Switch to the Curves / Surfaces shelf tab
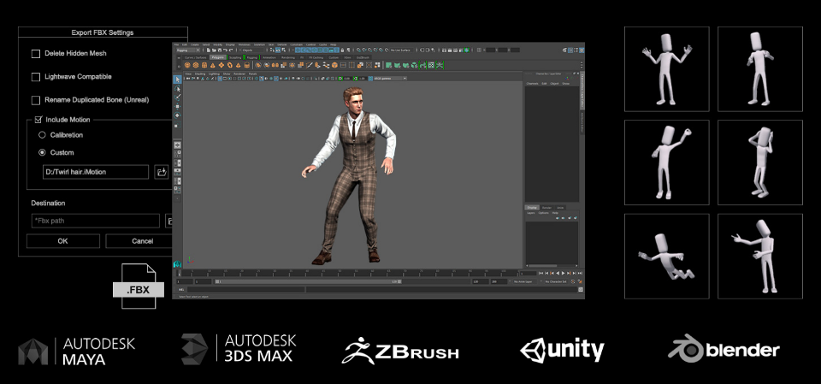 click(x=195, y=57)
